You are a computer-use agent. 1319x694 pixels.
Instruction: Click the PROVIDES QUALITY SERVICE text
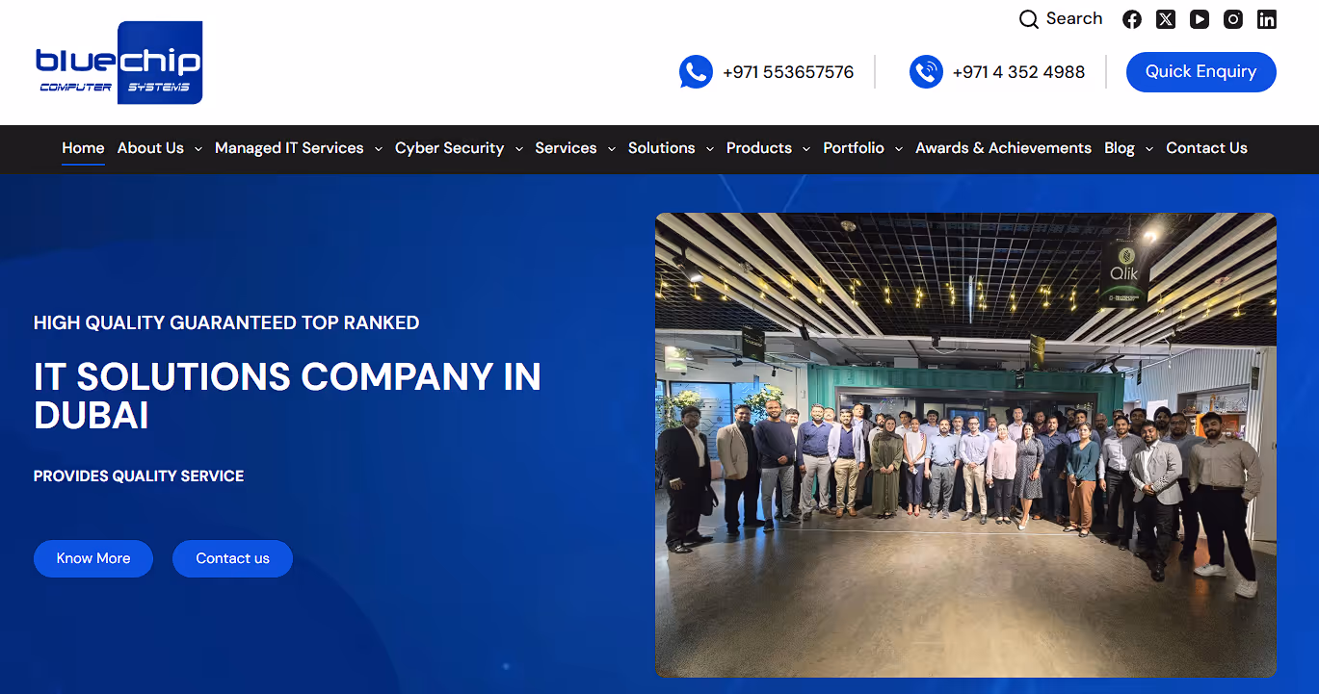(x=139, y=476)
